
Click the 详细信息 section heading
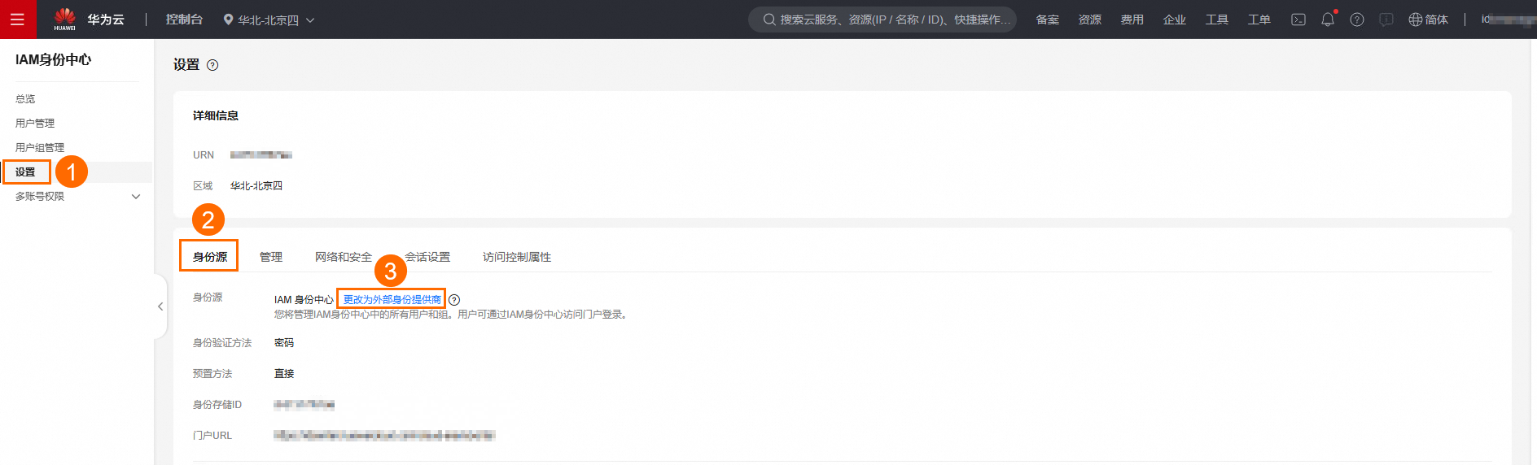point(216,115)
